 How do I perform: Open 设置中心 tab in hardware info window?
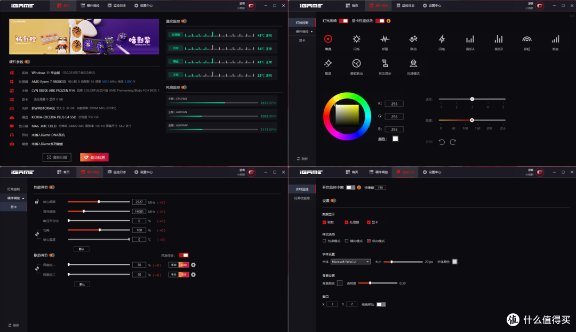coord(143,5)
